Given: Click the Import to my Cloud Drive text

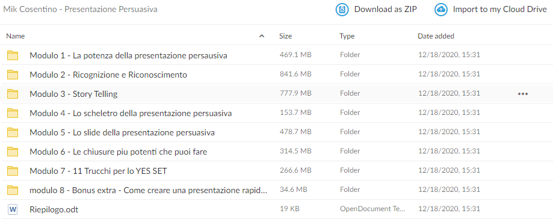Looking at the screenshot, I should point(499,10).
